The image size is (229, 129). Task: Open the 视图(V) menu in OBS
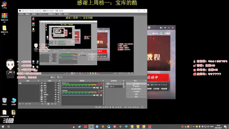pyautogui.click(x=34, y=14)
